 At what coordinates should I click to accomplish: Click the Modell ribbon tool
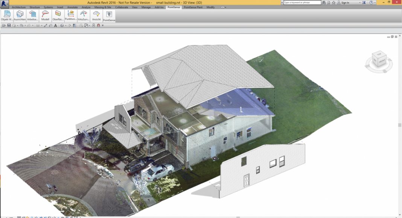(x=45, y=15)
